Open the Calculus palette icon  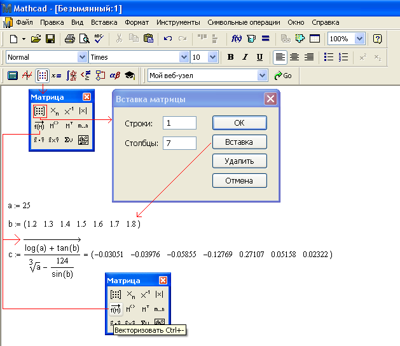pyautogui.click(x=71, y=76)
